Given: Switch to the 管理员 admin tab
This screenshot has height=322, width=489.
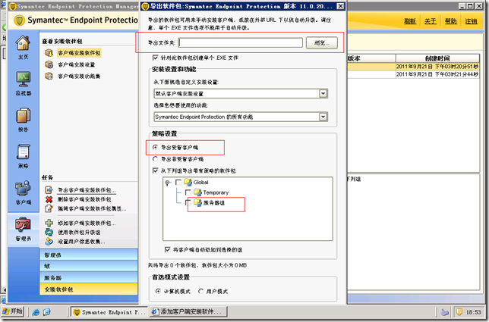Looking at the screenshot, I should 89,255.
